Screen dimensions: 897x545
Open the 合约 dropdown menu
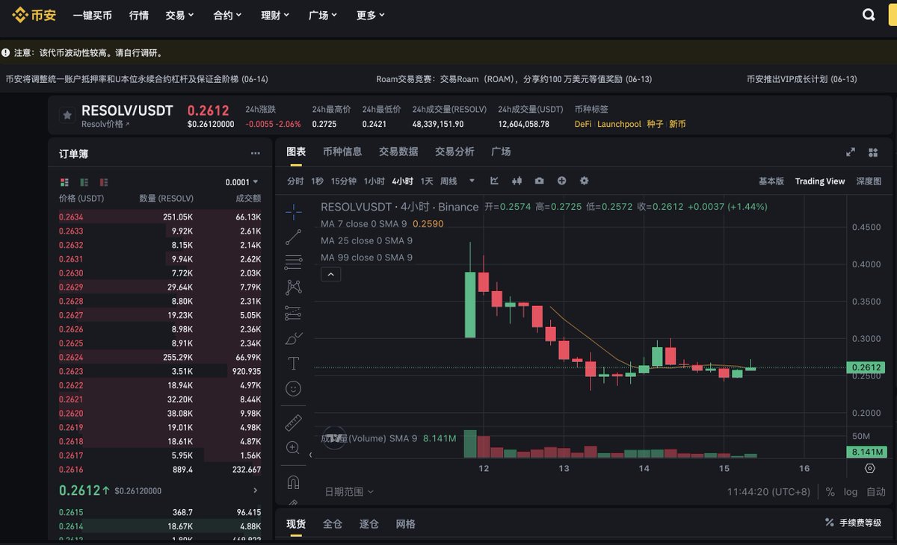[x=228, y=15]
